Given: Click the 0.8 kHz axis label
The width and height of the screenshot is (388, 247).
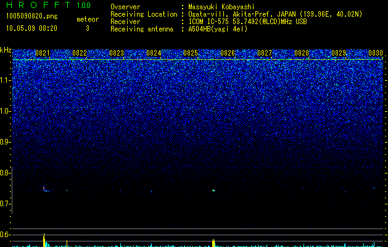Looking at the screenshot, I should 6,173.
